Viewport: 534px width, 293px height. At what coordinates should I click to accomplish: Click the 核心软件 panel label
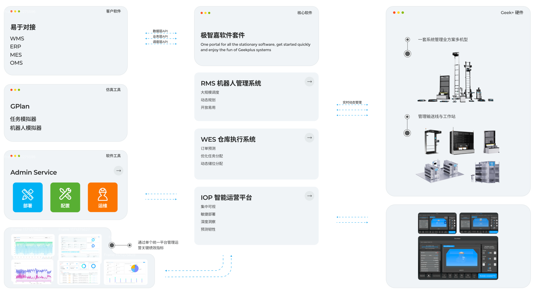coord(304,13)
